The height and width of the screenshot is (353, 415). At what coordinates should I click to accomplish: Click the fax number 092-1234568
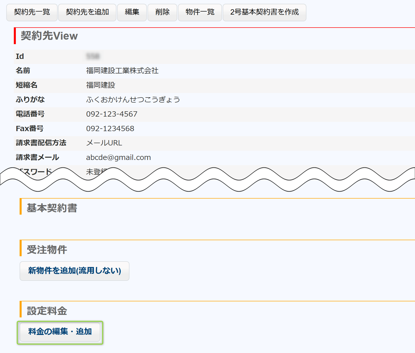point(110,129)
